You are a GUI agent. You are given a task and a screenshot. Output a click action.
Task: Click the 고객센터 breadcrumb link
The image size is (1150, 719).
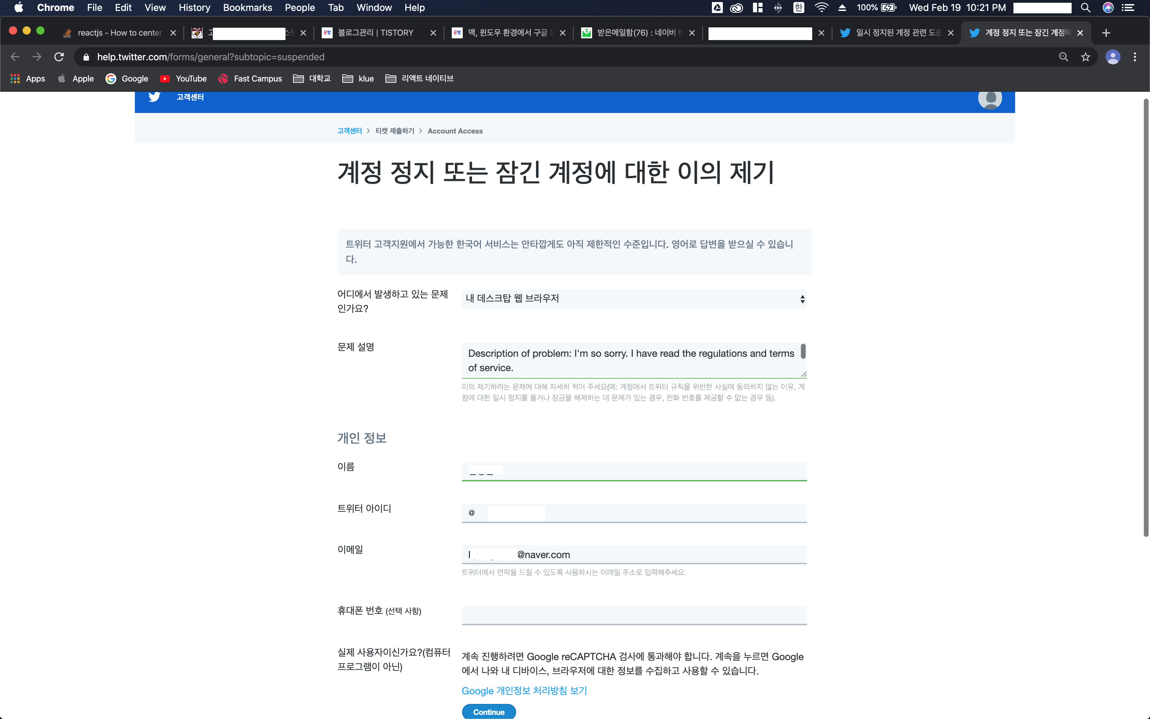[349, 131]
